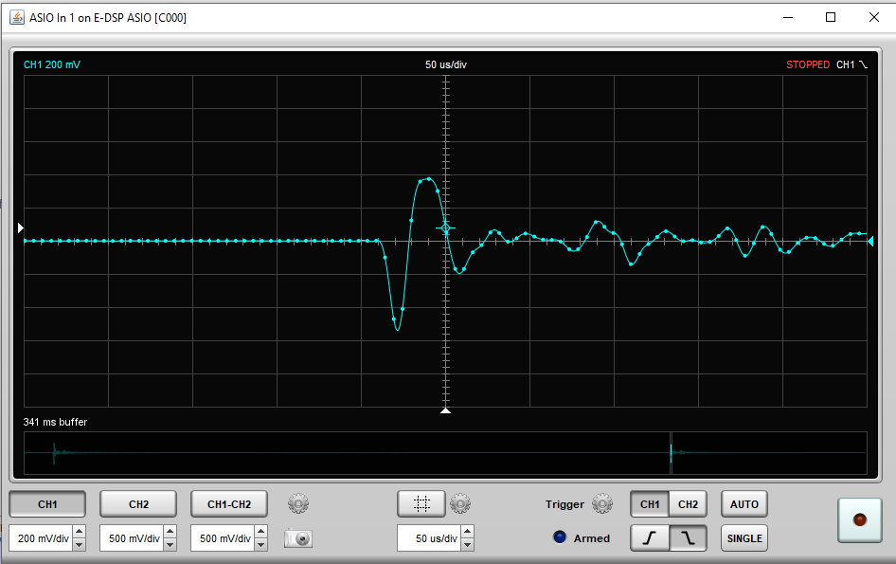This screenshot has height=564, width=896.
Task: Decrease the CH1 200 mV/div scale
Action: click(x=79, y=544)
